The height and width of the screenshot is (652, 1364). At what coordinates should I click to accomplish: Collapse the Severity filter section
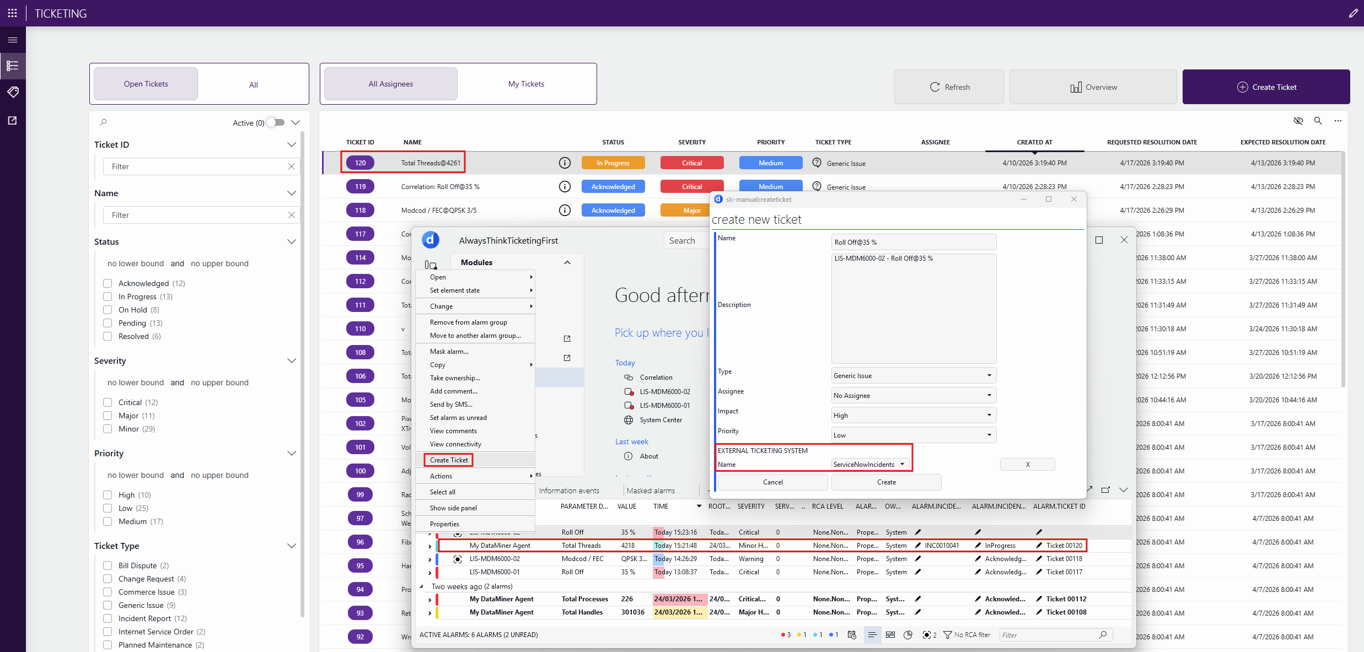tap(292, 360)
